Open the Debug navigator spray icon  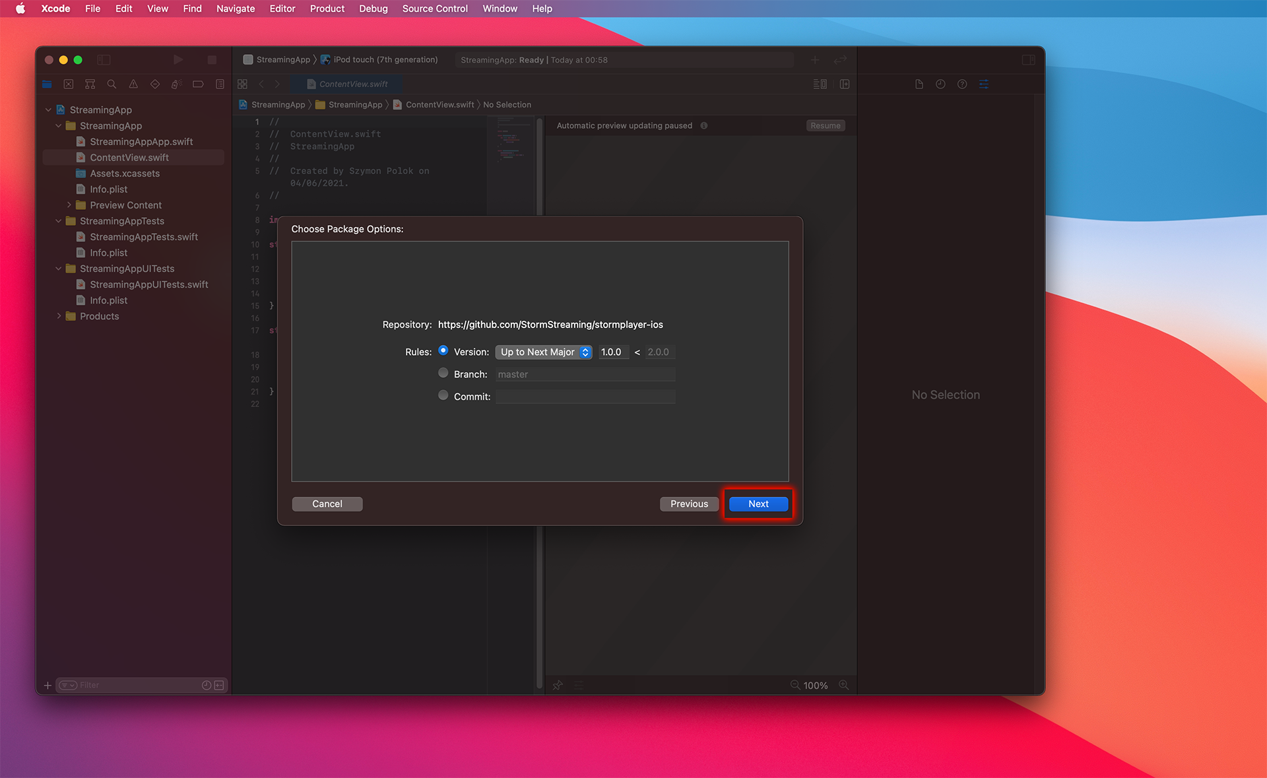pos(176,84)
